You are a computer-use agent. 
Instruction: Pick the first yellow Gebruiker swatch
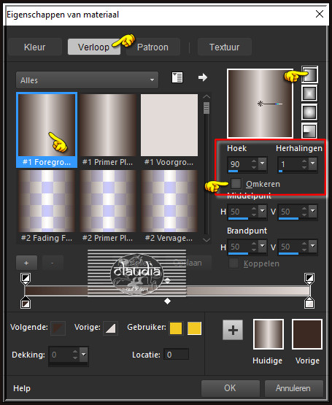[x=176, y=328]
